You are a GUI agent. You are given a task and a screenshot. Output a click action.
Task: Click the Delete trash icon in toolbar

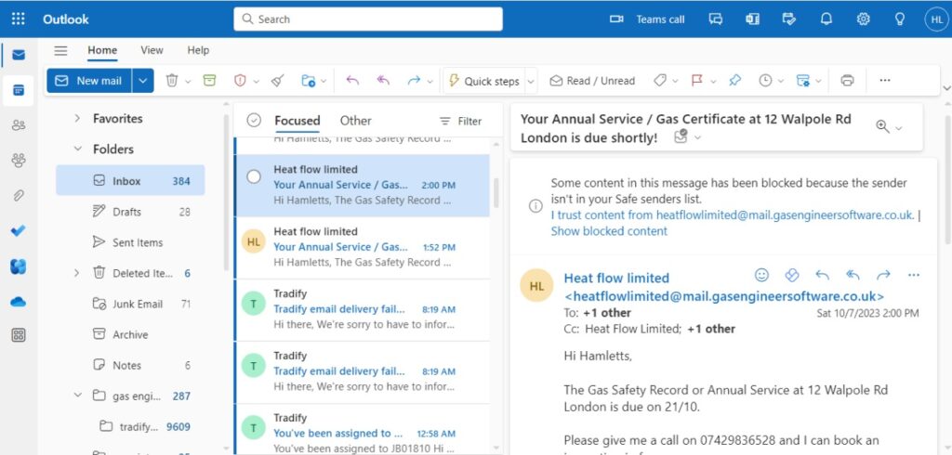click(172, 81)
